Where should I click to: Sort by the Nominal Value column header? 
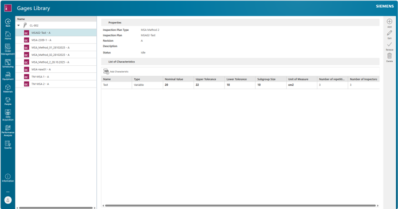point(173,79)
